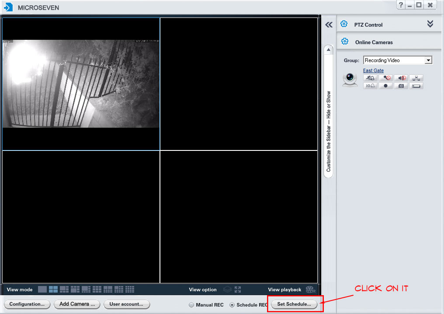This screenshot has height=314, width=444.
Task: Click the sidebar scroll up arrow
Action: coord(329,50)
